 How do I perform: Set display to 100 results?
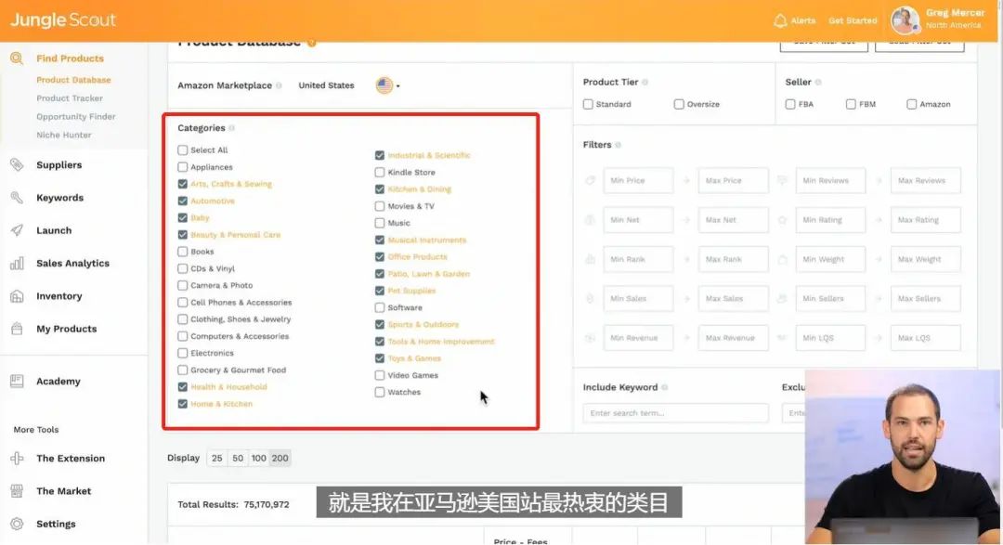pyautogui.click(x=258, y=458)
